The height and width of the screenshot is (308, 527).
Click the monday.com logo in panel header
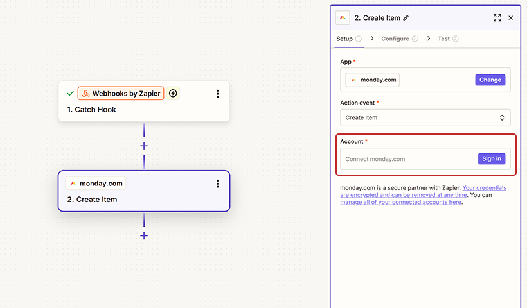343,18
